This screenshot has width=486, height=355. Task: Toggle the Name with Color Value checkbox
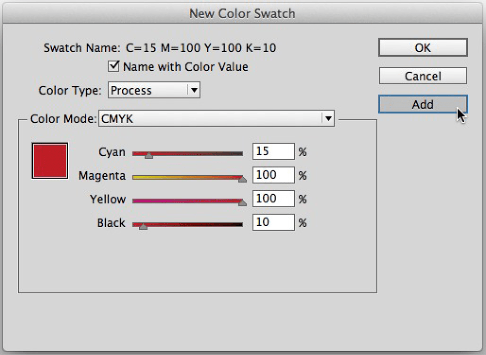tap(114, 66)
